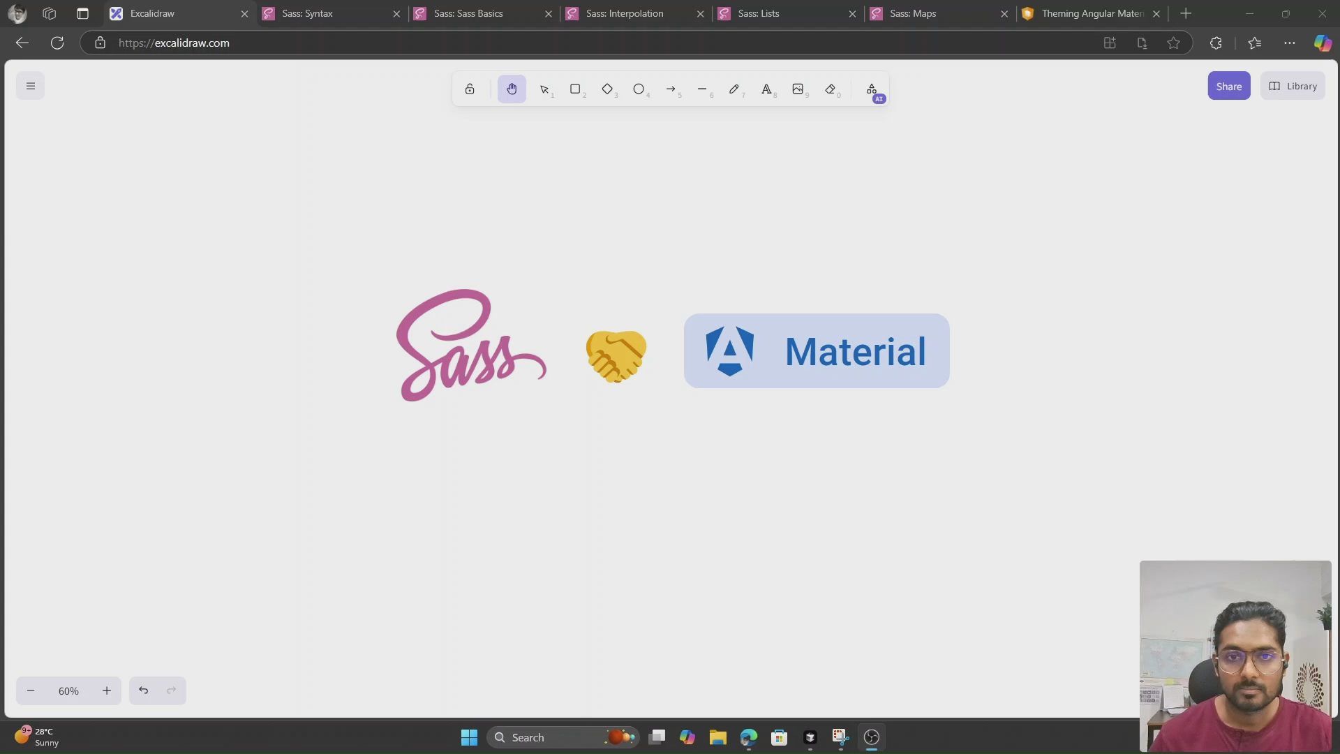Select the Diamond shape tool
This screenshot has width=1340, height=754.
click(608, 89)
